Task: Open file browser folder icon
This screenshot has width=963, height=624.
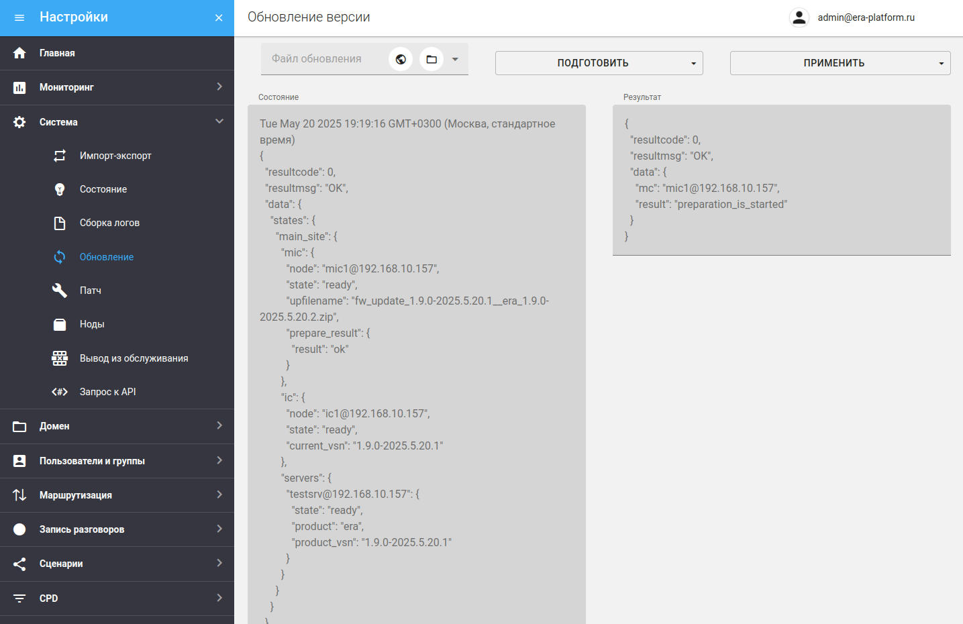Action: 432,59
